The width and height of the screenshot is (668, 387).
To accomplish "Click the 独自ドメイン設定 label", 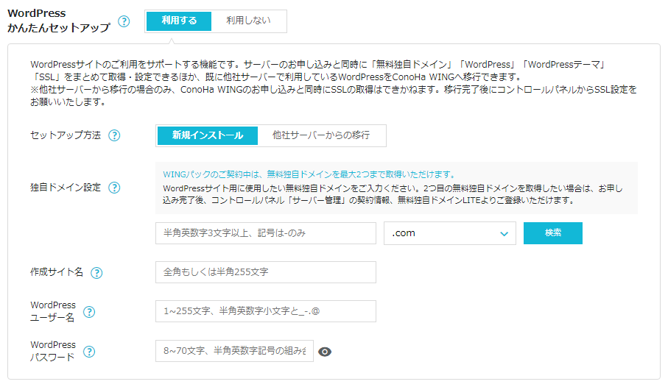I will tap(66, 188).
